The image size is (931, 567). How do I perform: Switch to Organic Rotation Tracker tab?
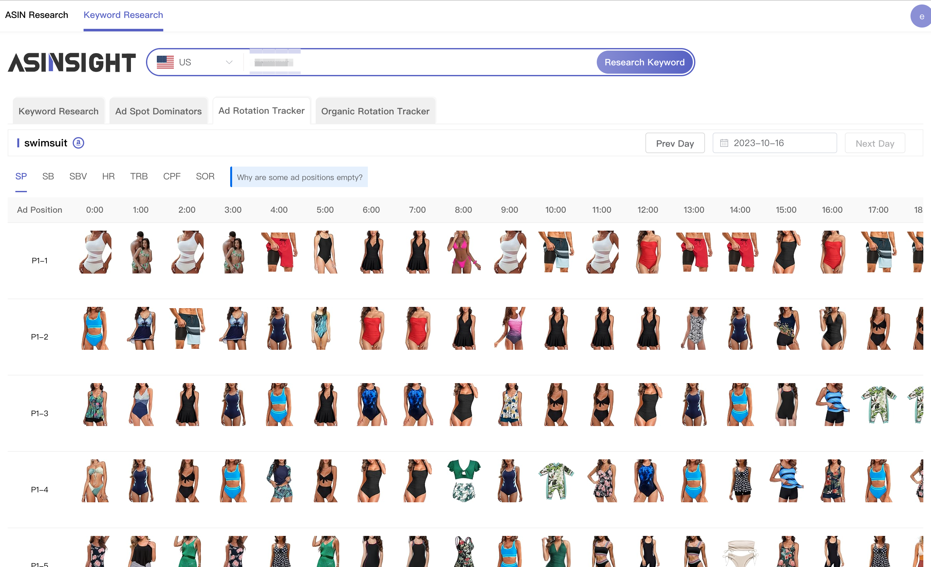(375, 111)
